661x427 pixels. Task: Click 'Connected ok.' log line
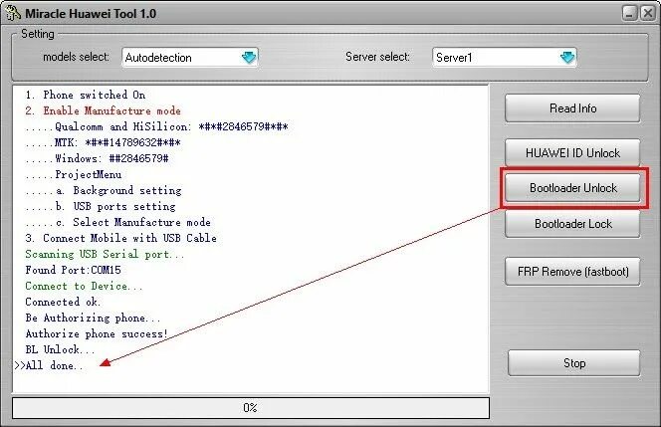[64, 302]
